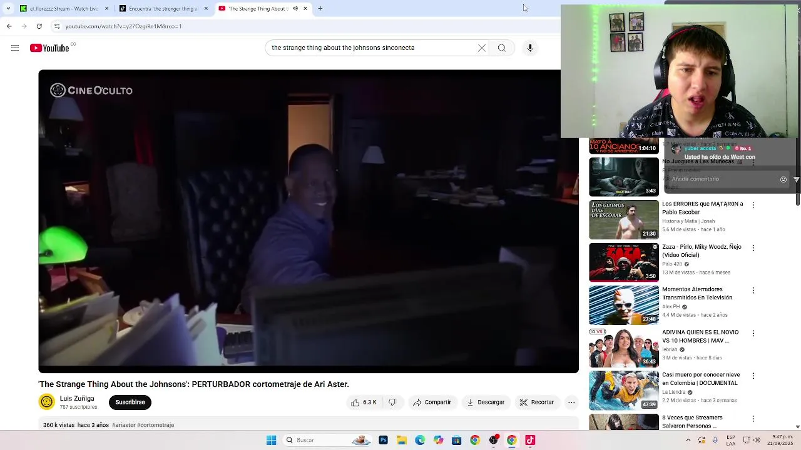Image resolution: width=801 pixels, height=450 pixels.
Task: Open more actions three-dot menu under video
Action: pyautogui.click(x=571, y=402)
